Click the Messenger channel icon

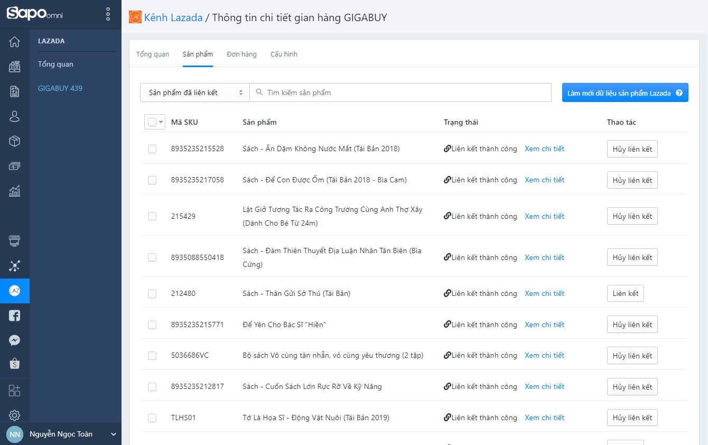[14, 340]
